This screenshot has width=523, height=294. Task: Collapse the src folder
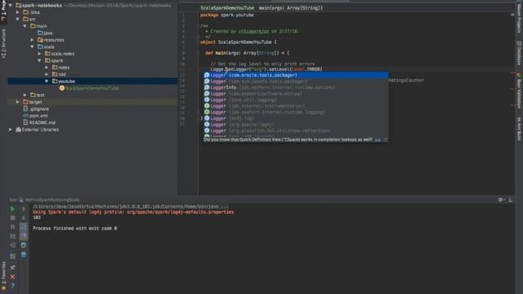[18, 20]
